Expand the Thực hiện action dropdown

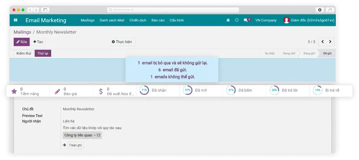point(122,42)
